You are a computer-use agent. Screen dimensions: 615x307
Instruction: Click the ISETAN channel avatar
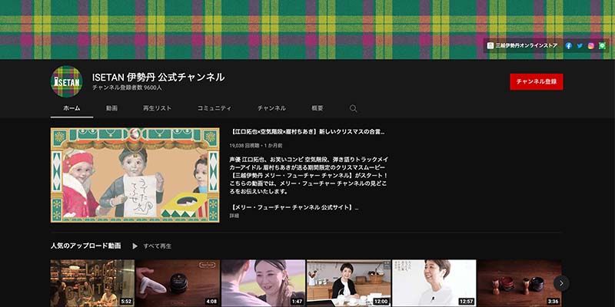pyautogui.click(x=67, y=81)
